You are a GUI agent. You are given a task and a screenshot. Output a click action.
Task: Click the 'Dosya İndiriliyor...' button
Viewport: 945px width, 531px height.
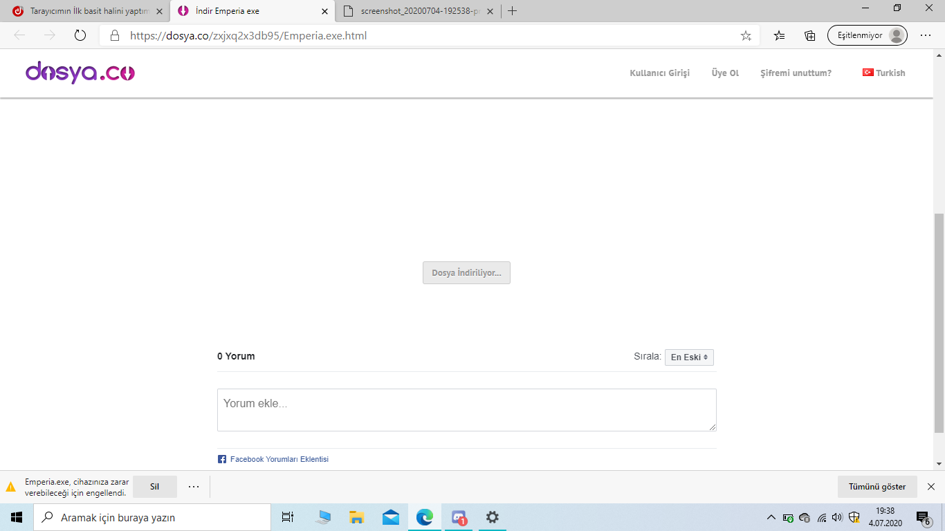pyautogui.click(x=466, y=273)
